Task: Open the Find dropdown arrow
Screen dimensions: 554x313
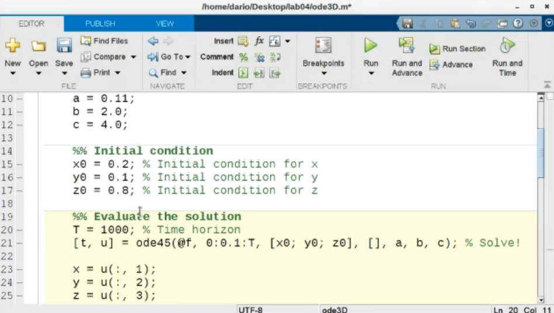Action: pyautogui.click(x=184, y=73)
